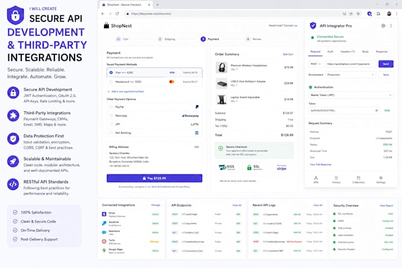Viewport: 402px width, 268px height.
Task: Open a new browser tab with plus
Action: pyautogui.click(x=157, y=5)
